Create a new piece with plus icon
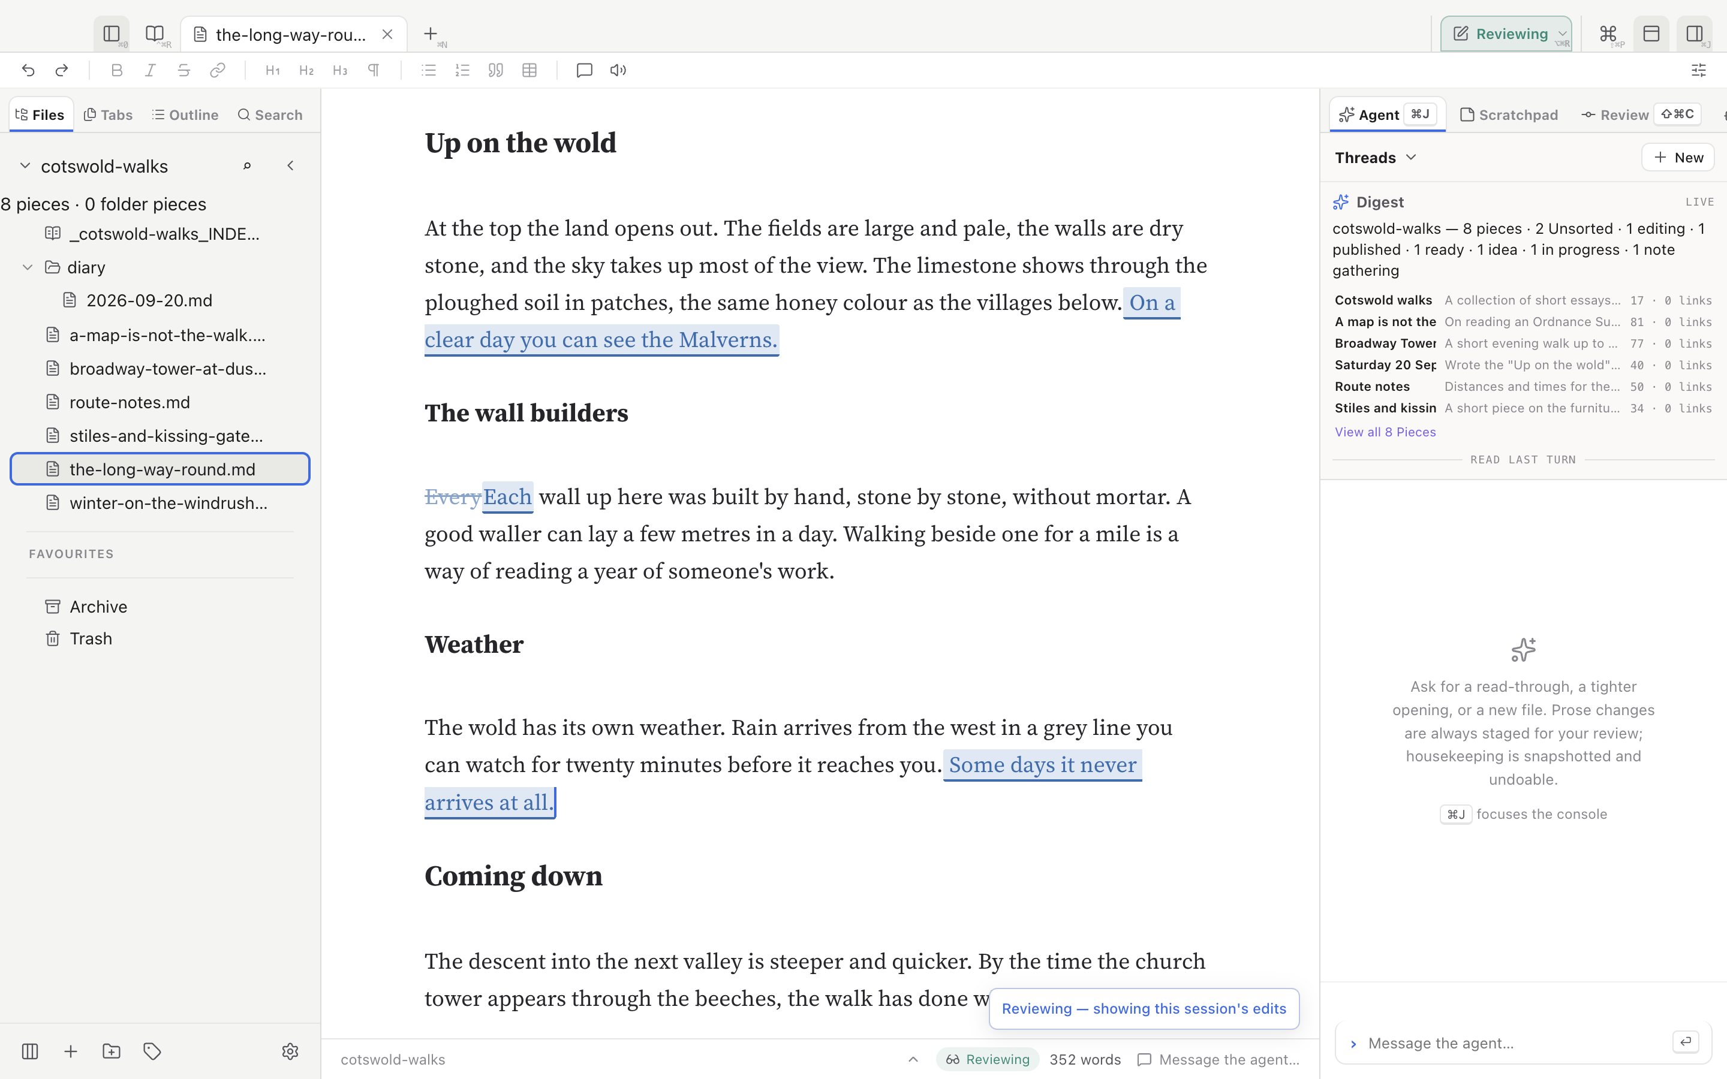Screen dimensions: 1727x1079 (x=71, y=1050)
